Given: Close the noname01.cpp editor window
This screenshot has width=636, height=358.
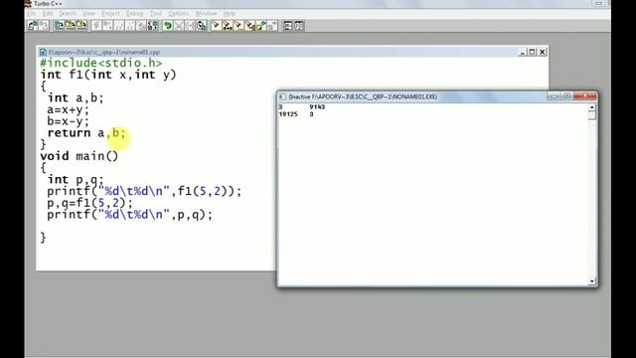Looking at the screenshot, I should [x=543, y=52].
